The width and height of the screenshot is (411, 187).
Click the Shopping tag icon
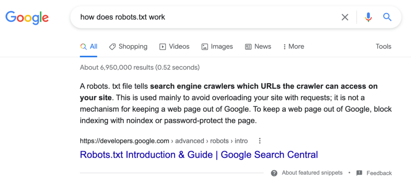pos(112,46)
